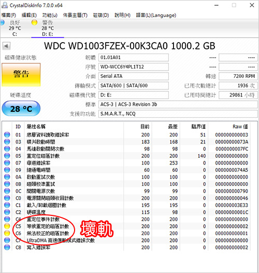Click raw value 0000000007FC

click(x=232, y=148)
